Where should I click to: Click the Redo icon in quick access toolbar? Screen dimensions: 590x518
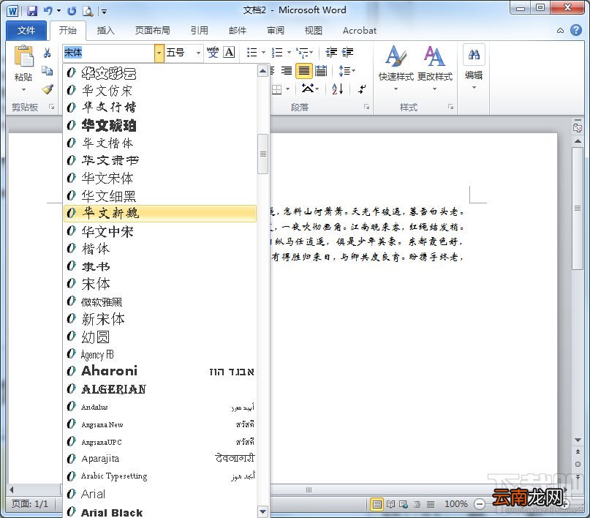tap(72, 11)
